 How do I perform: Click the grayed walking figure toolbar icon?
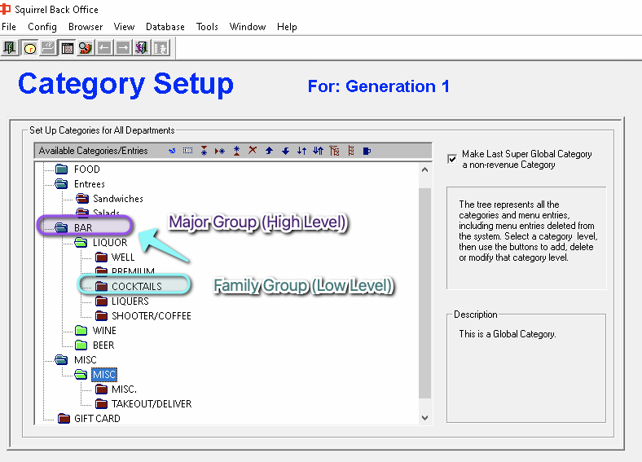pyautogui.click(x=161, y=48)
